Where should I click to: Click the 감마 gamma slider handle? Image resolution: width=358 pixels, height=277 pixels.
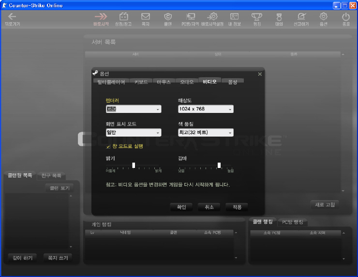pyautogui.click(x=219, y=165)
